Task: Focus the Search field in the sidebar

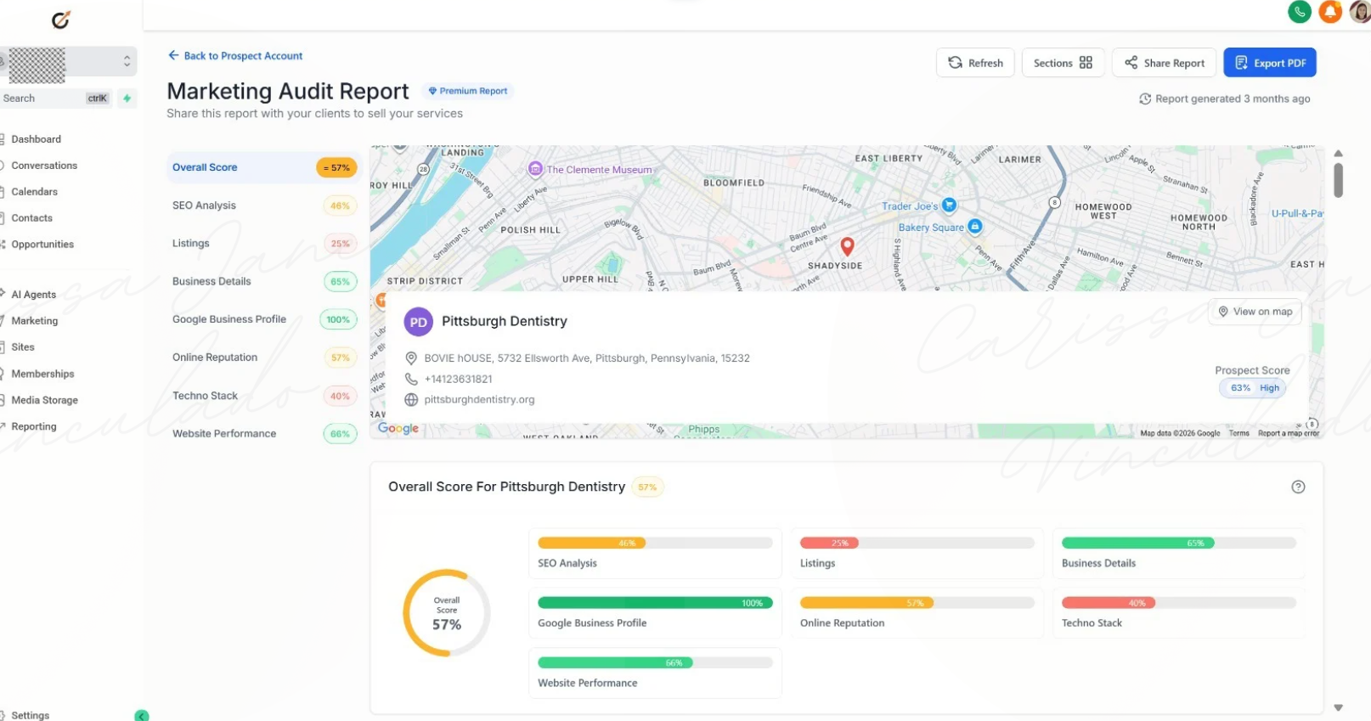Action: [56, 99]
